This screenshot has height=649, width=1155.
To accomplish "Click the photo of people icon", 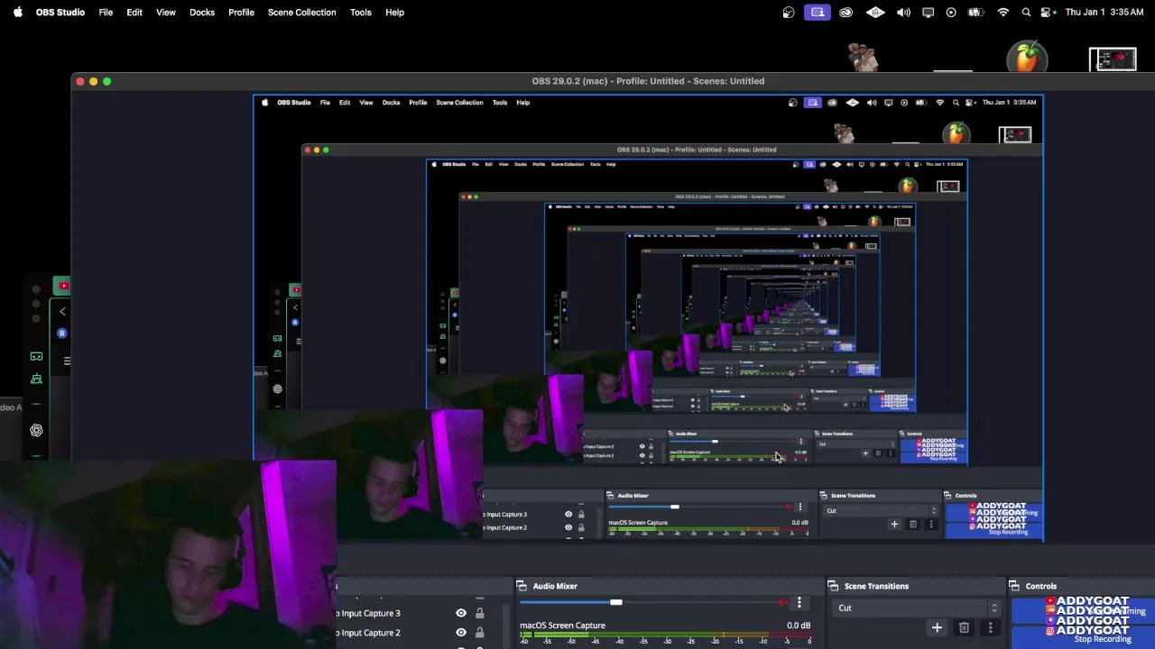I will coord(864,57).
